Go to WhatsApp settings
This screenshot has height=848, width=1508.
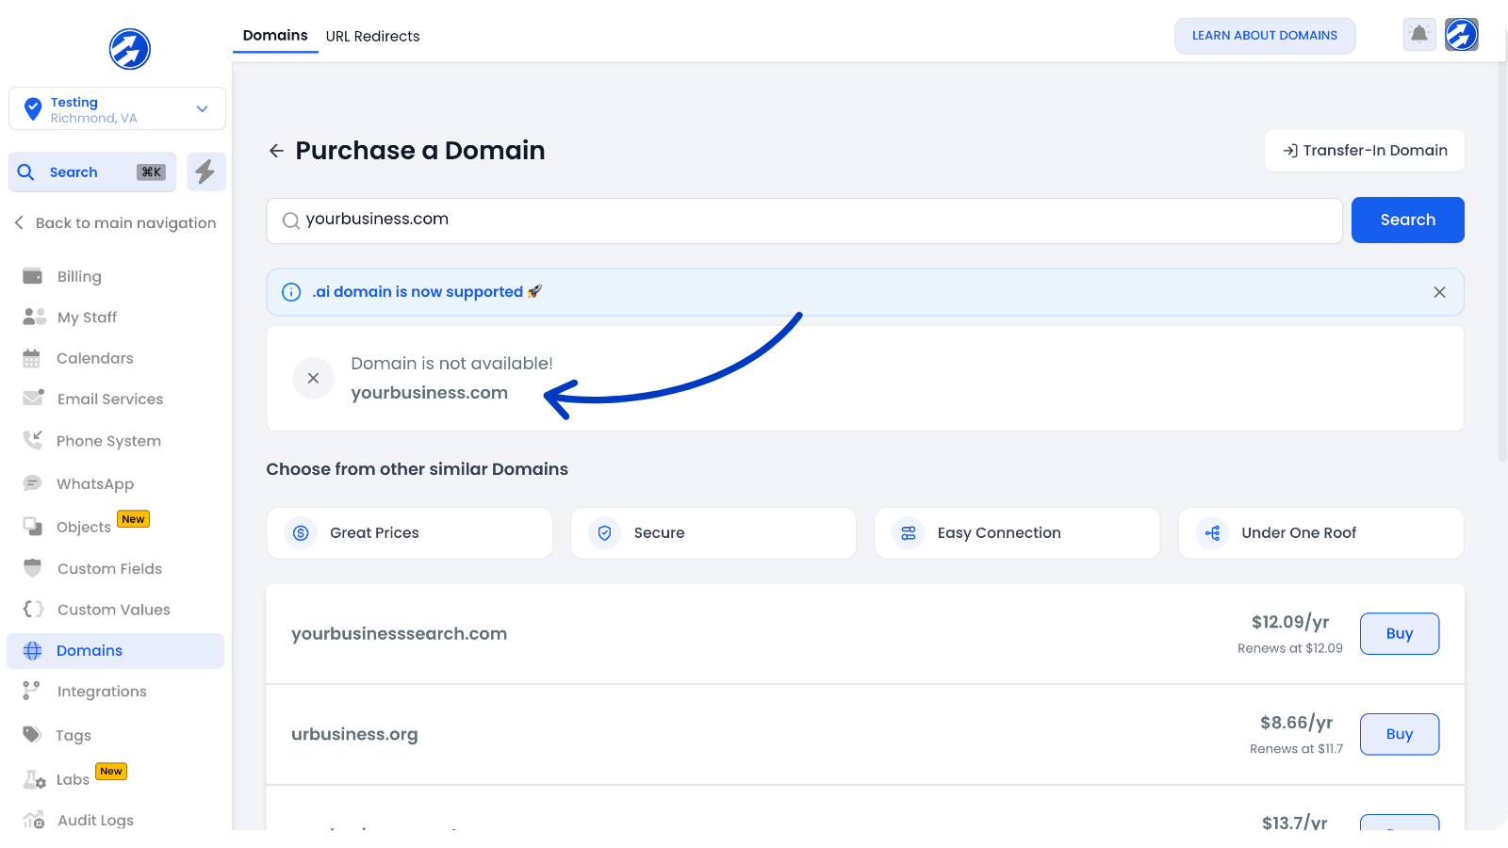coord(94,484)
